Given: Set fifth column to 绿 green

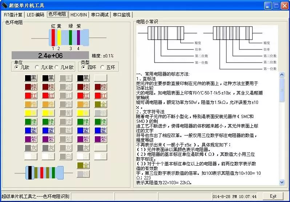Looking at the screenshot, I should coord(101,122).
